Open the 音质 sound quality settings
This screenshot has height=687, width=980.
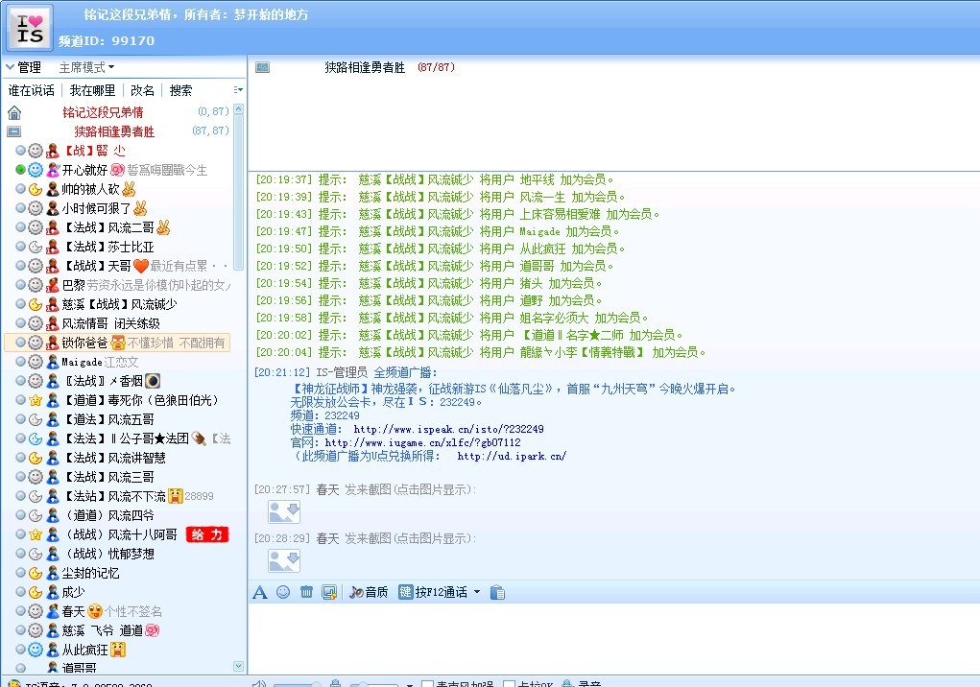(369, 592)
